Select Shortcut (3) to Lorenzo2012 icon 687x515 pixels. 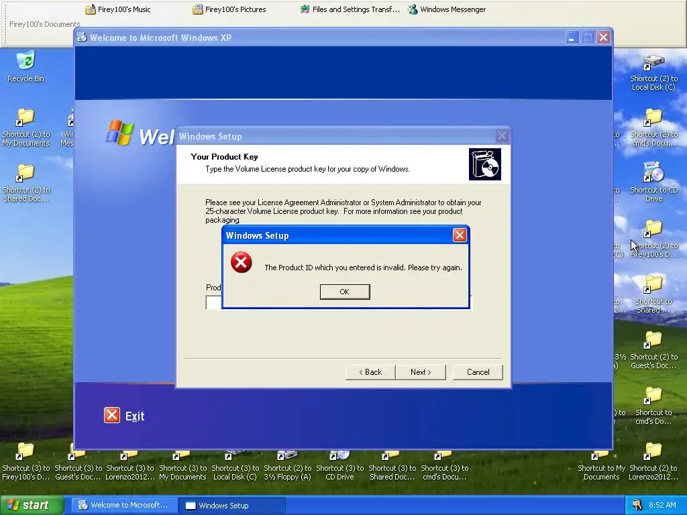click(130, 465)
